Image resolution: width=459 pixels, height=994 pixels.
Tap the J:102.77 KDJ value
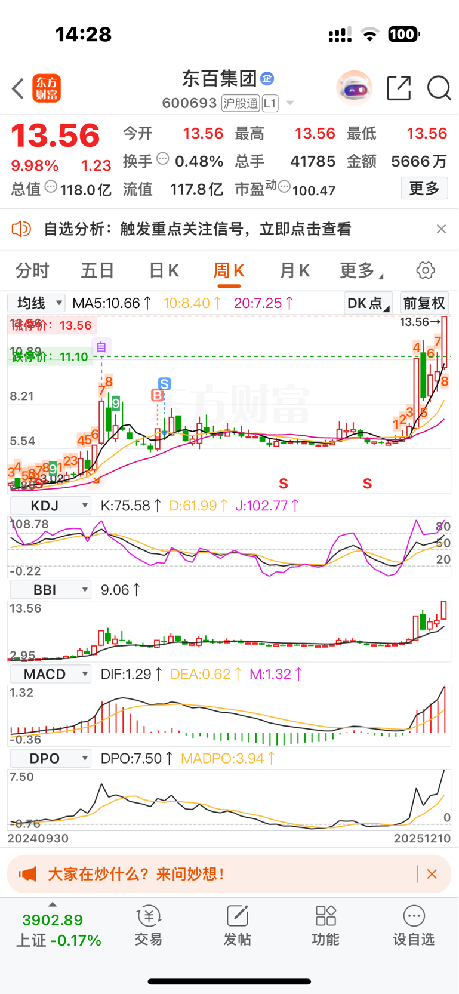coord(267,506)
